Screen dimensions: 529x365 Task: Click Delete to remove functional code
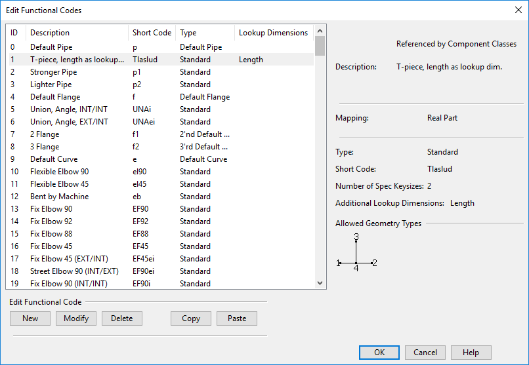pos(121,318)
